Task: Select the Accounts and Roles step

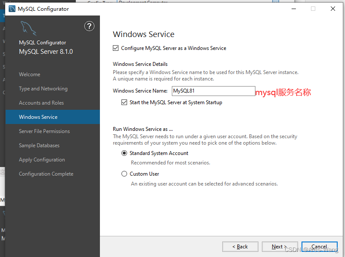Action: [42, 102]
